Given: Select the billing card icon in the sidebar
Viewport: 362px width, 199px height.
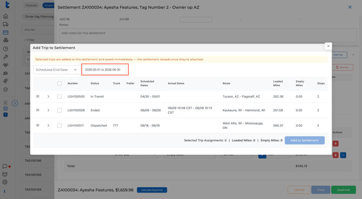Looking at the screenshot, I should (5, 32).
